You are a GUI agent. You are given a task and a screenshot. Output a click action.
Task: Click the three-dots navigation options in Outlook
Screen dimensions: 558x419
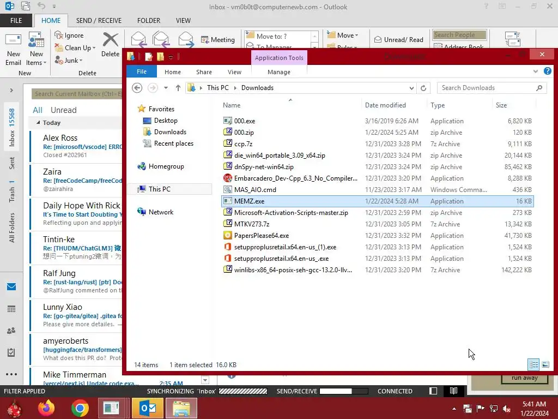11,374
